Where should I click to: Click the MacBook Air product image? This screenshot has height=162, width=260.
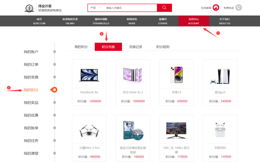coord(89,75)
